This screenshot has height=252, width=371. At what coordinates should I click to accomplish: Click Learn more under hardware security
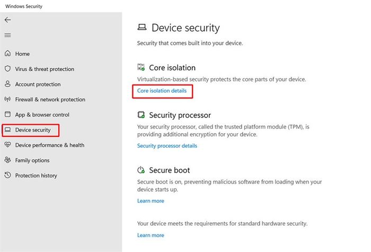click(151, 235)
